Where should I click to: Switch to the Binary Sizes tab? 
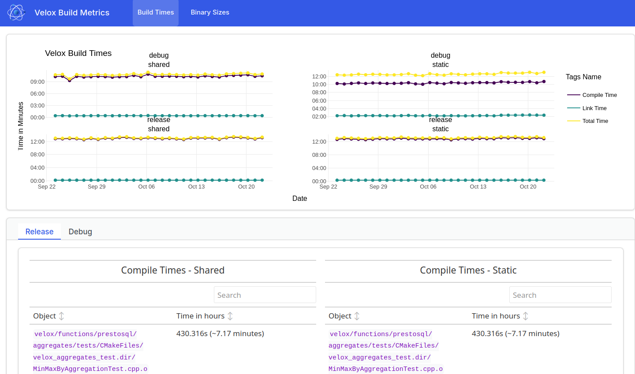click(210, 12)
